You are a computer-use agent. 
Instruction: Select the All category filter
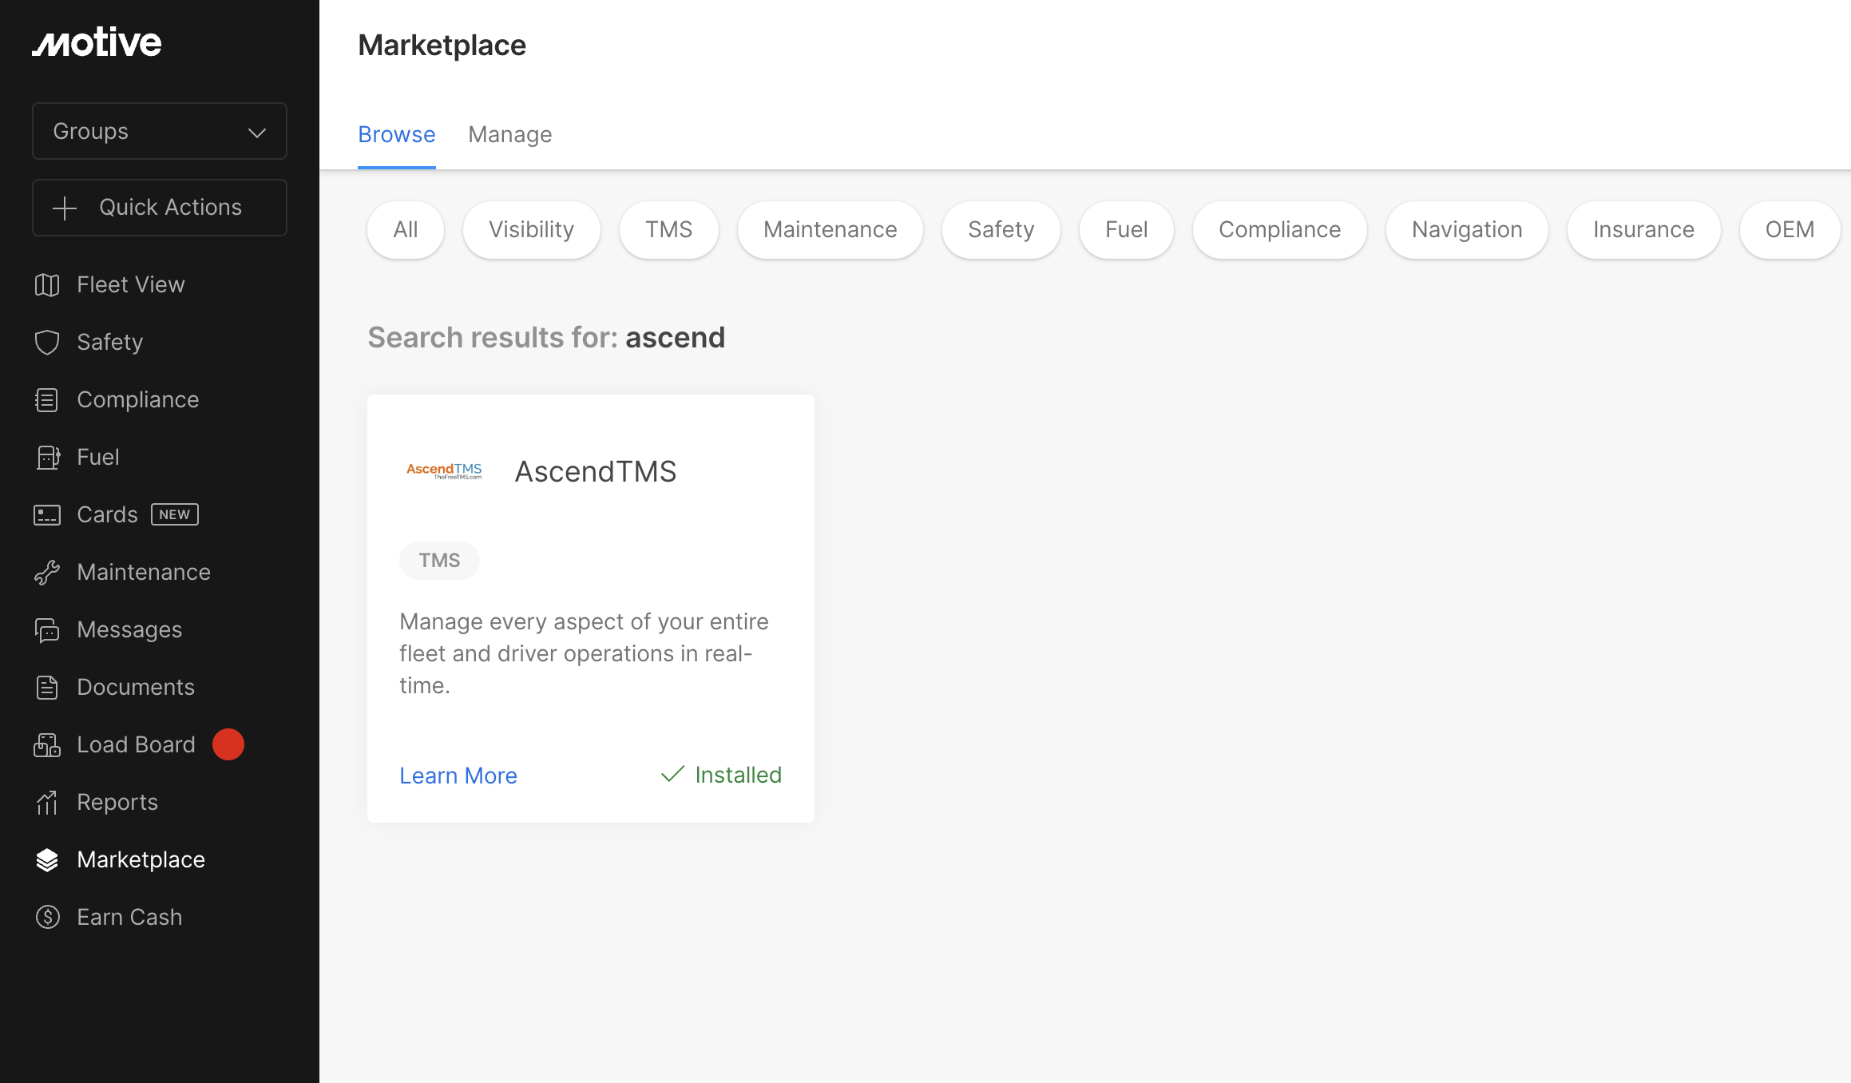pos(406,230)
